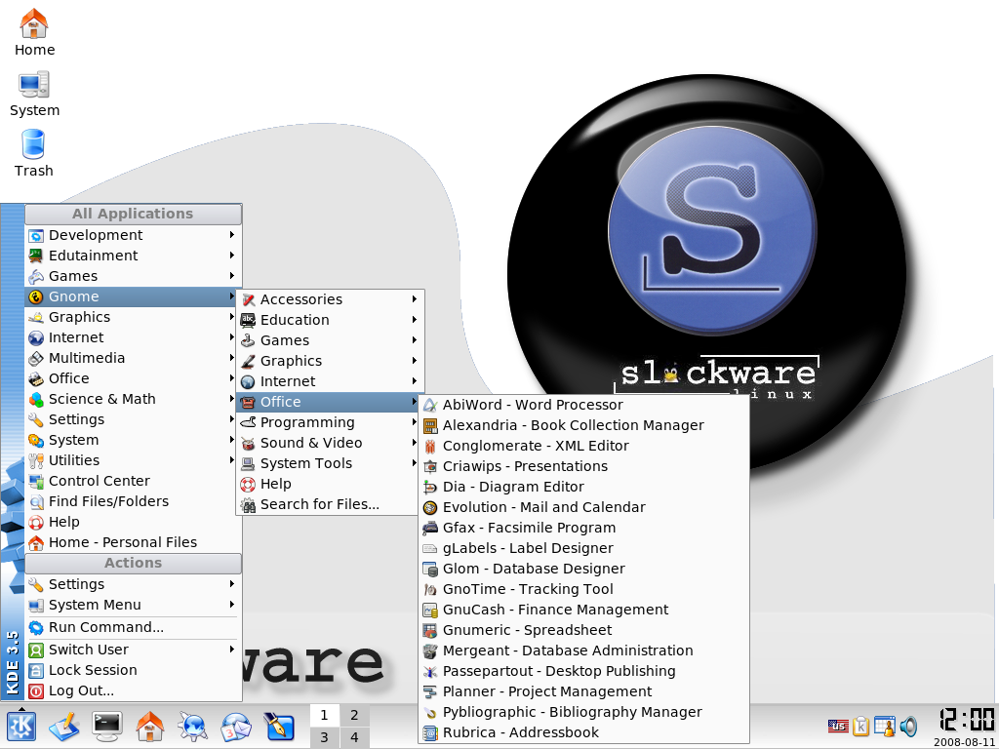Viewport: 999px width, 749px height.
Task: Expand the Gnome Internet submenu
Action: 330,381
